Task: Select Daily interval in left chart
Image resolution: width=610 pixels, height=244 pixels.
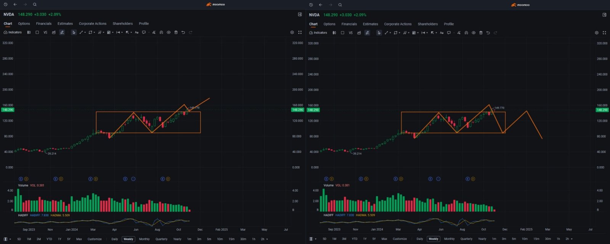Action: click(x=115, y=239)
